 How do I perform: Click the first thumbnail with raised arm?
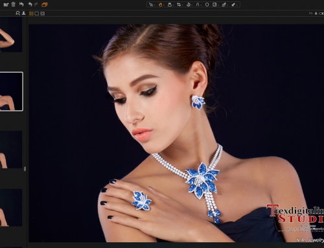coord(11,35)
